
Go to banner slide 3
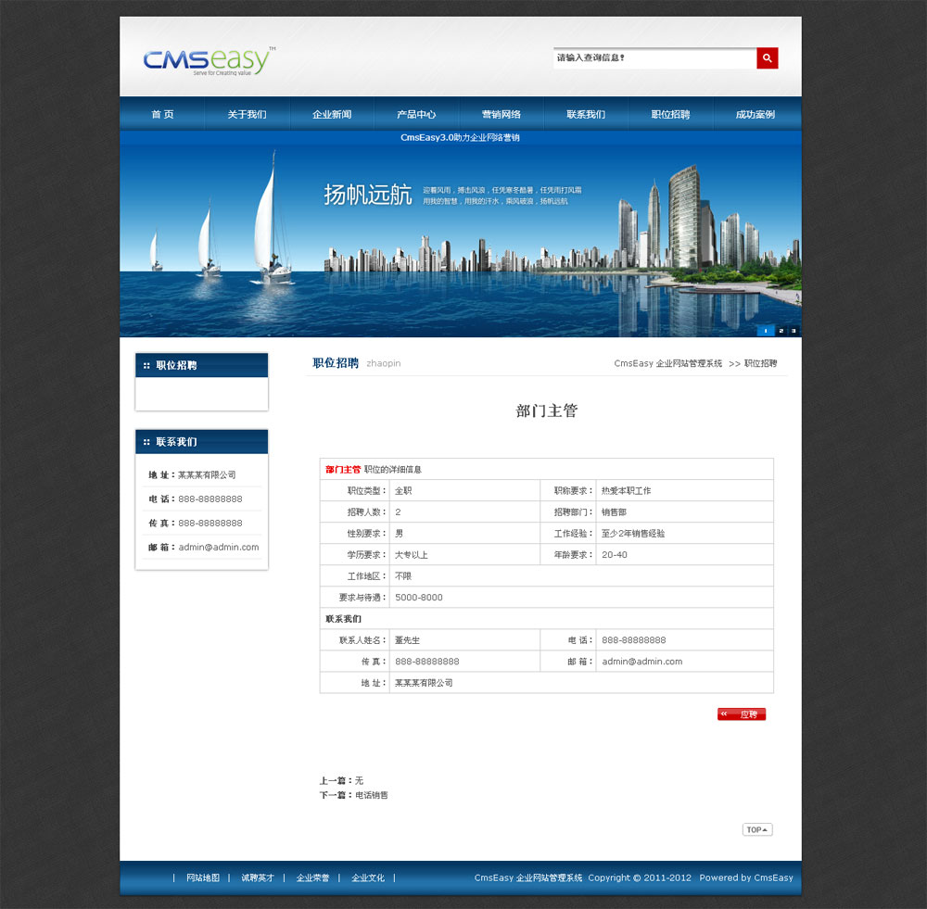coord(793,331)
